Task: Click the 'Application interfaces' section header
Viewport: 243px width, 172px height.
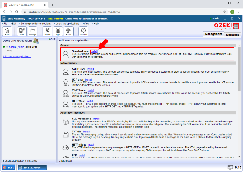Action: pos(148,113)
